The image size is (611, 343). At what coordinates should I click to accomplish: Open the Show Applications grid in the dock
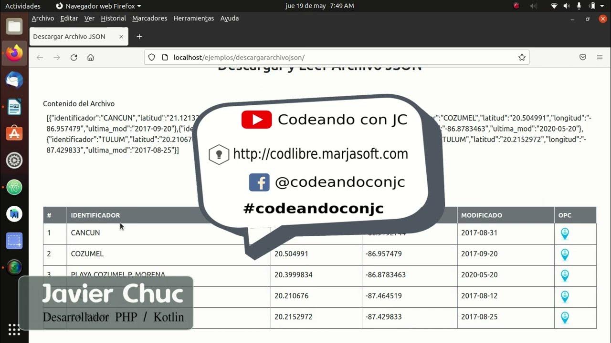(x=14, y=330)
